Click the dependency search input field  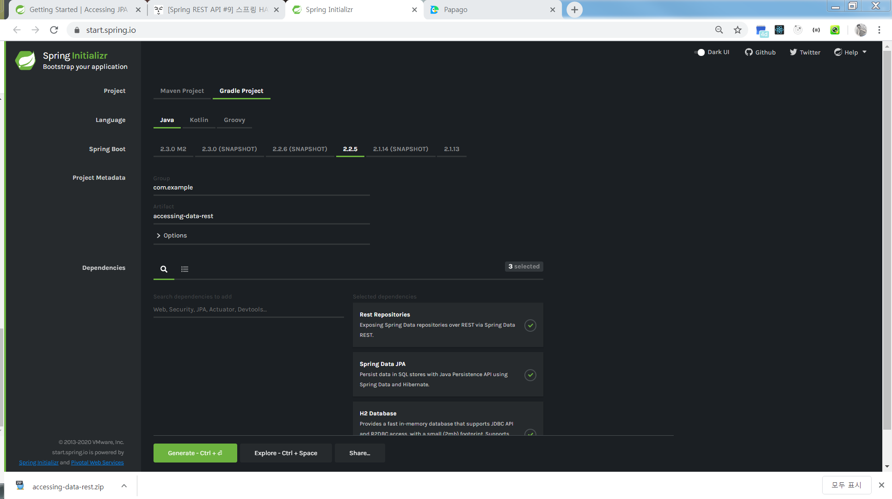click(248, 310)
